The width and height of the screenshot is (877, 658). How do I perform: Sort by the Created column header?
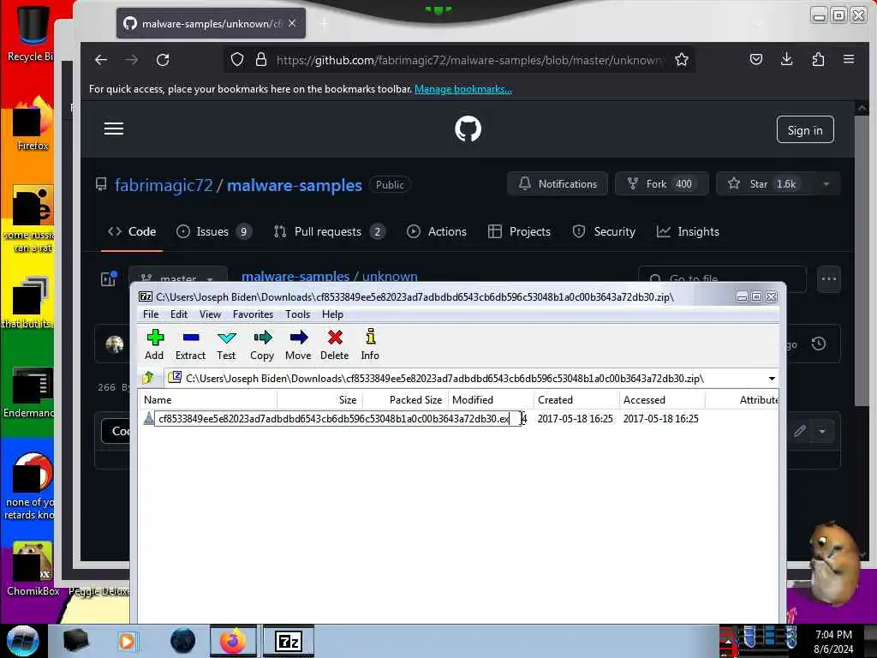tap(576, 399)
